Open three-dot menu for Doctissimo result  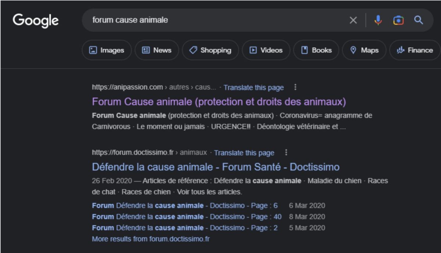click(x=286, y=152)
